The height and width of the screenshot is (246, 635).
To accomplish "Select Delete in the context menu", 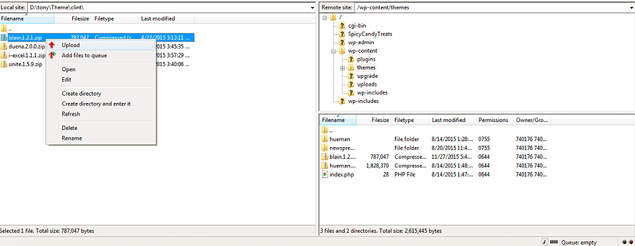I will (101, 128).
